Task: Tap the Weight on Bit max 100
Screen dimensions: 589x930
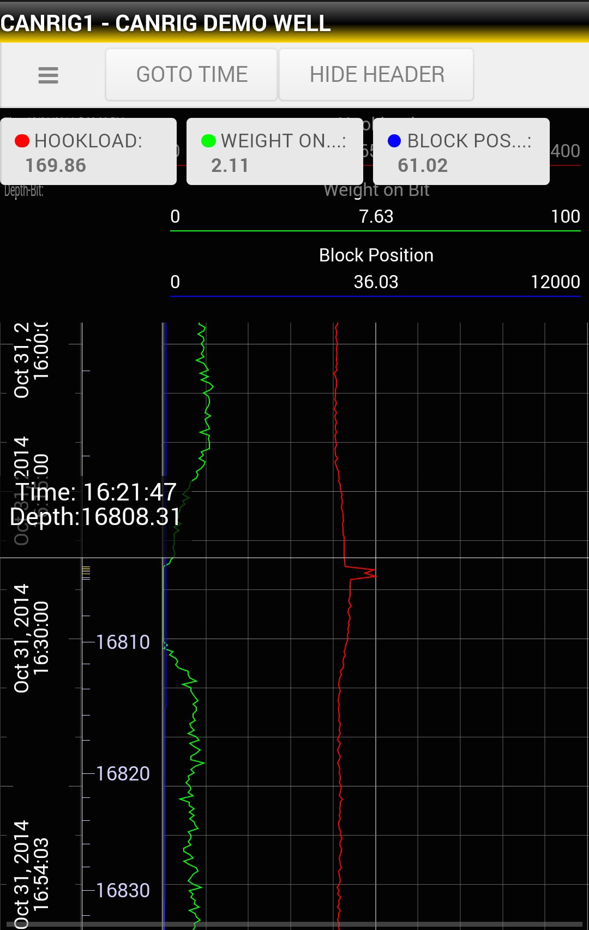Action: (566, 217)
